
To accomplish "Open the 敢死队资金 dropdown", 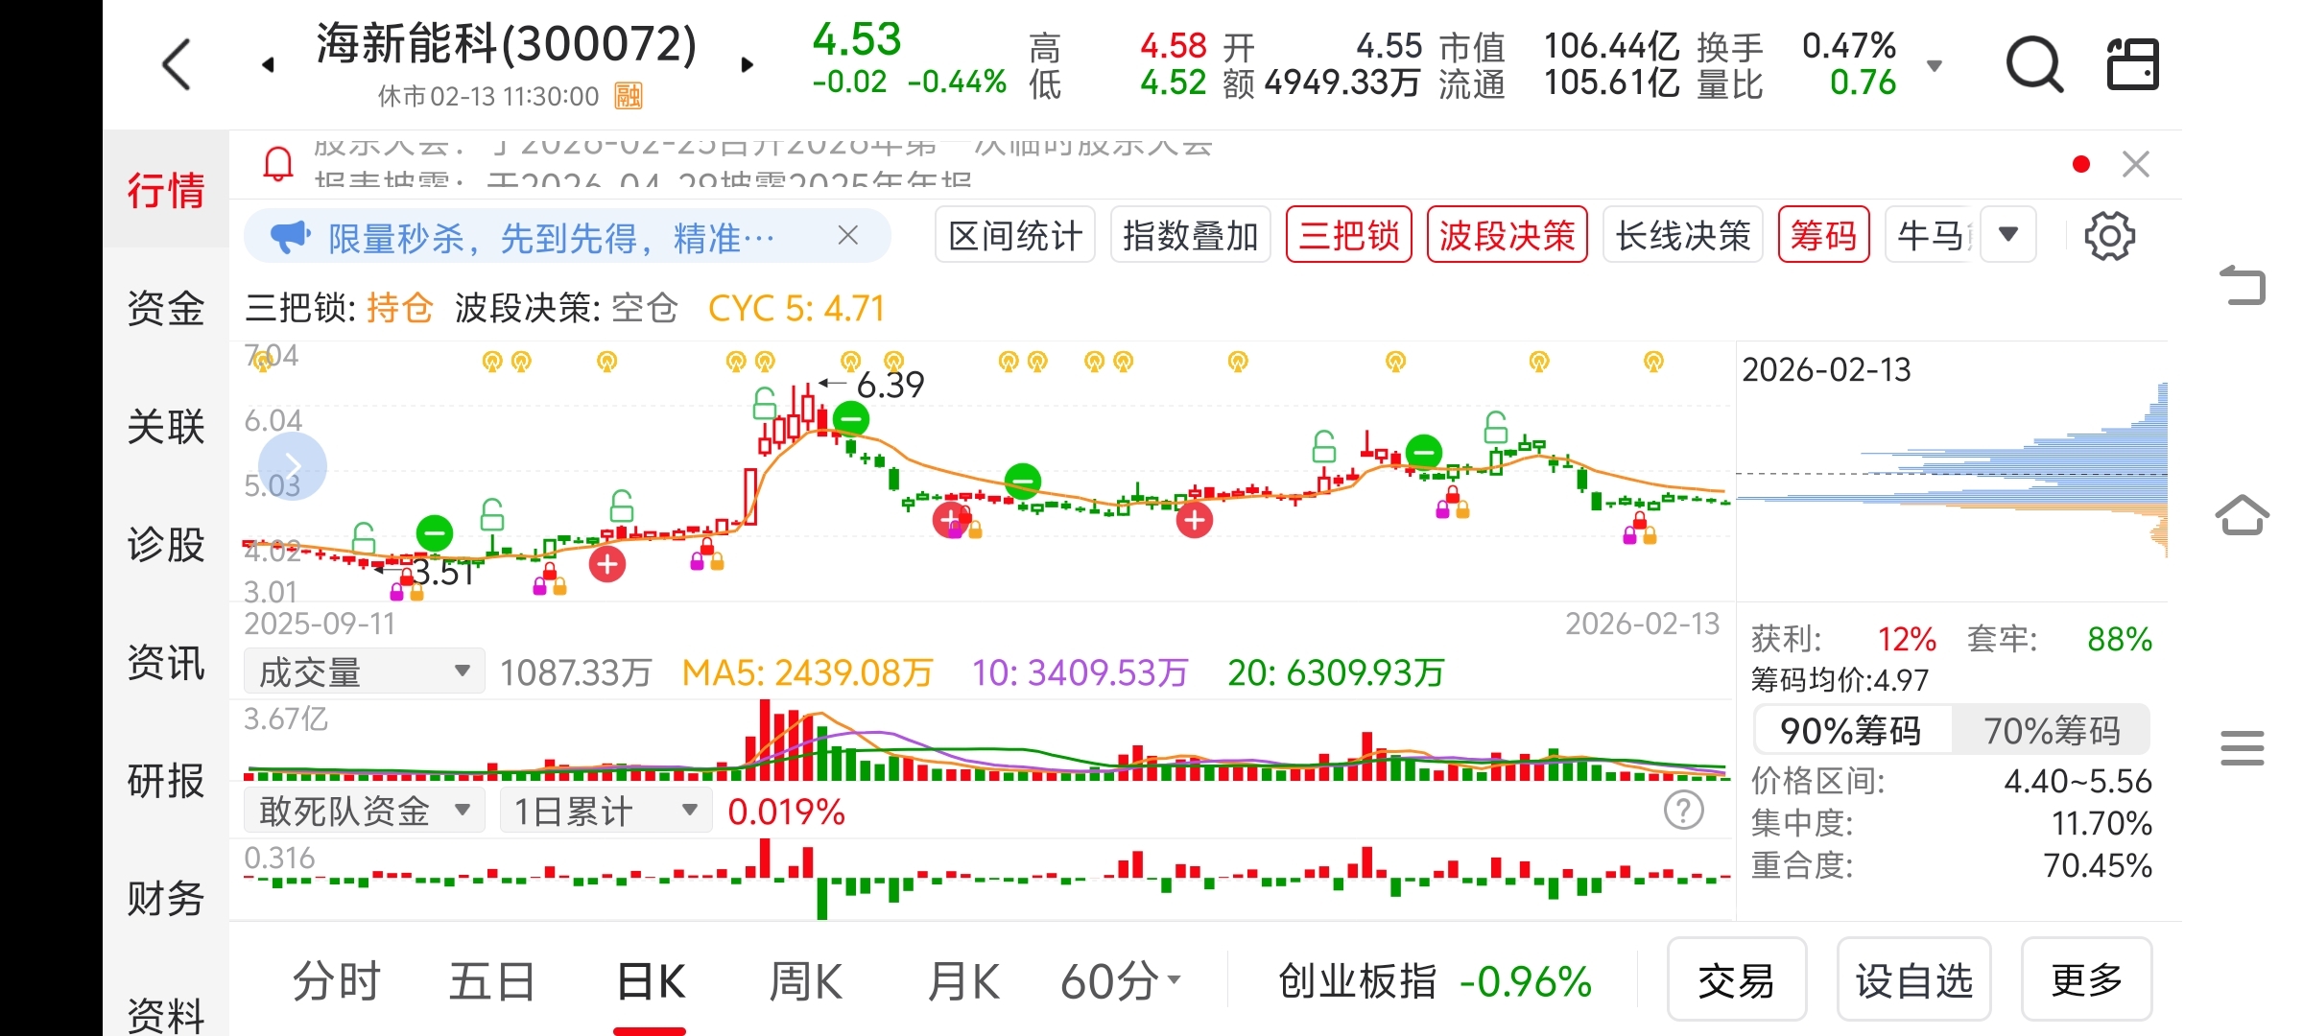I will tap(364, 812).
